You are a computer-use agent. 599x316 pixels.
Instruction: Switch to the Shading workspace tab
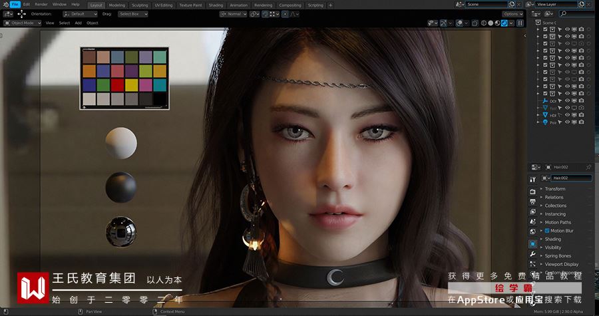216,5
